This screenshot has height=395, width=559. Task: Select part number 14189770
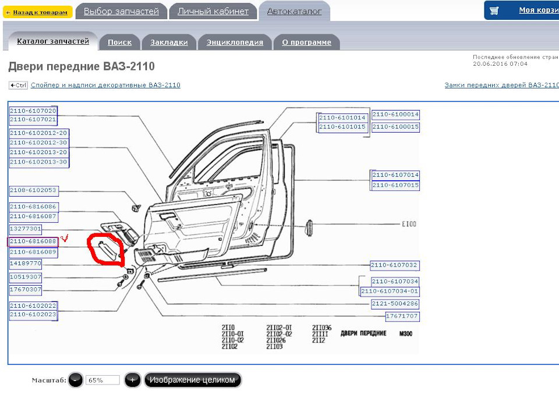25,263
